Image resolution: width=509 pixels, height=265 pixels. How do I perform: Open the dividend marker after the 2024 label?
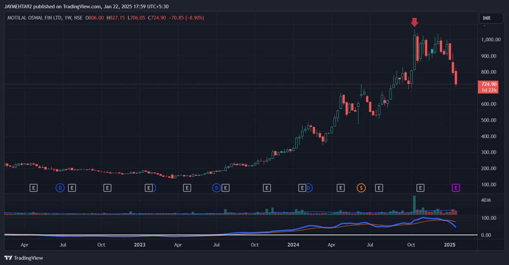click(x=309, y=188)
